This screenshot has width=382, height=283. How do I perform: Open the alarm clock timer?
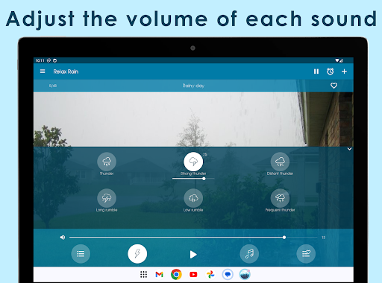click(x=330, y=71)
